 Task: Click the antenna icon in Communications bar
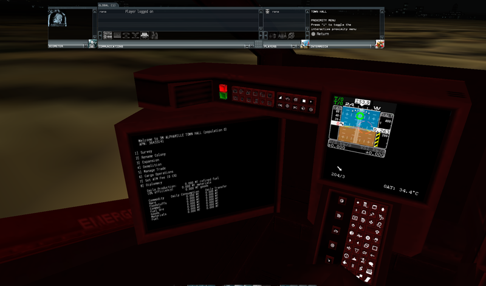(x=135, y=35)
